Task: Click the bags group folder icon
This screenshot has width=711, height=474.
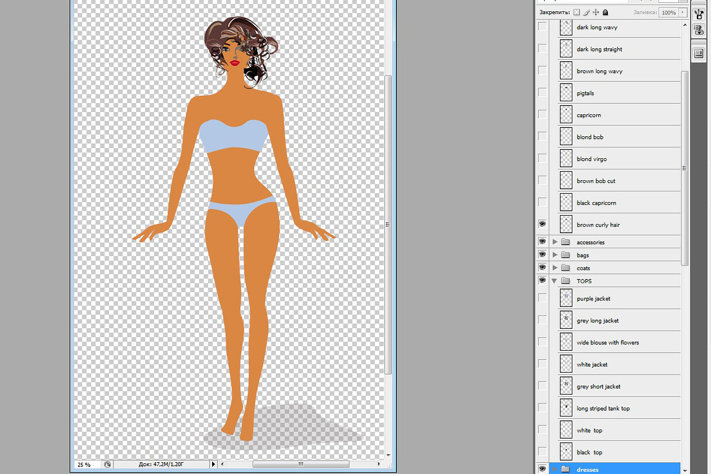Action: click(565, 255)
